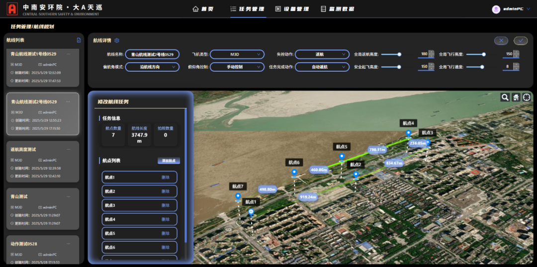The width and height of the screenshot is (537, 267).
Task: Click the adminPC user avatar
Action: (496, 9)
